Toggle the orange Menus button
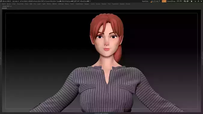This screenshot has width=203, height=114. [164, 1]
